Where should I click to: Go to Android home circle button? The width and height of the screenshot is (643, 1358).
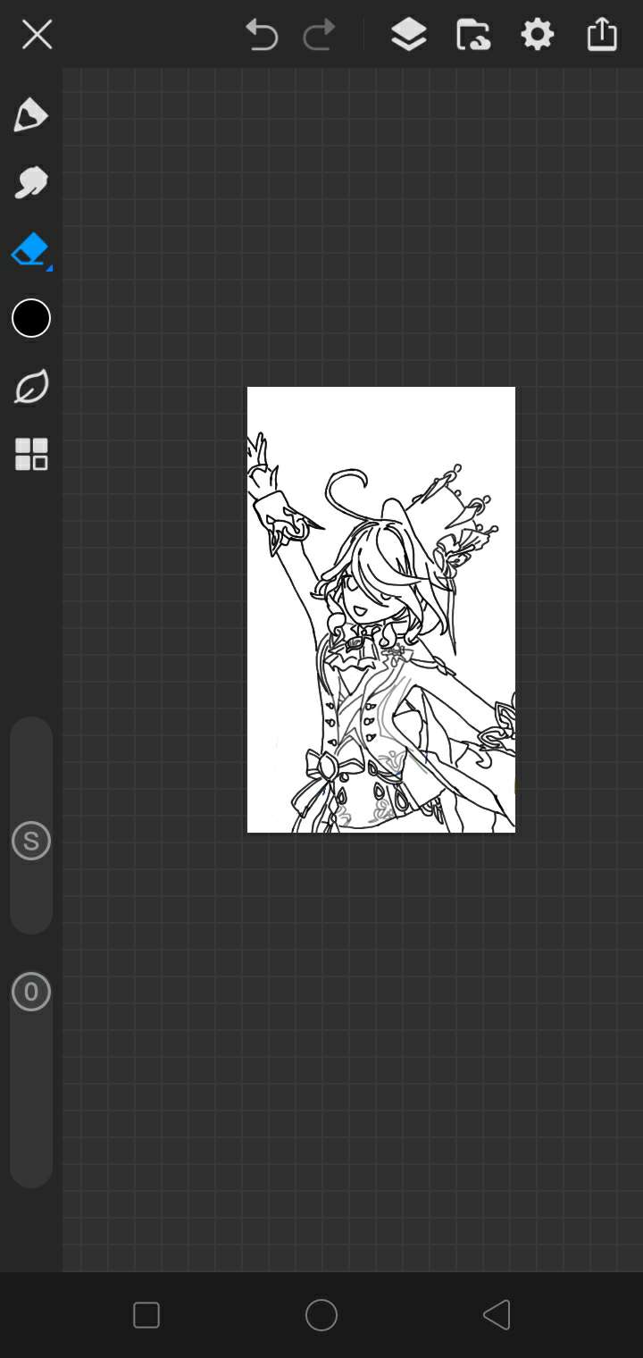(321, 1315)
